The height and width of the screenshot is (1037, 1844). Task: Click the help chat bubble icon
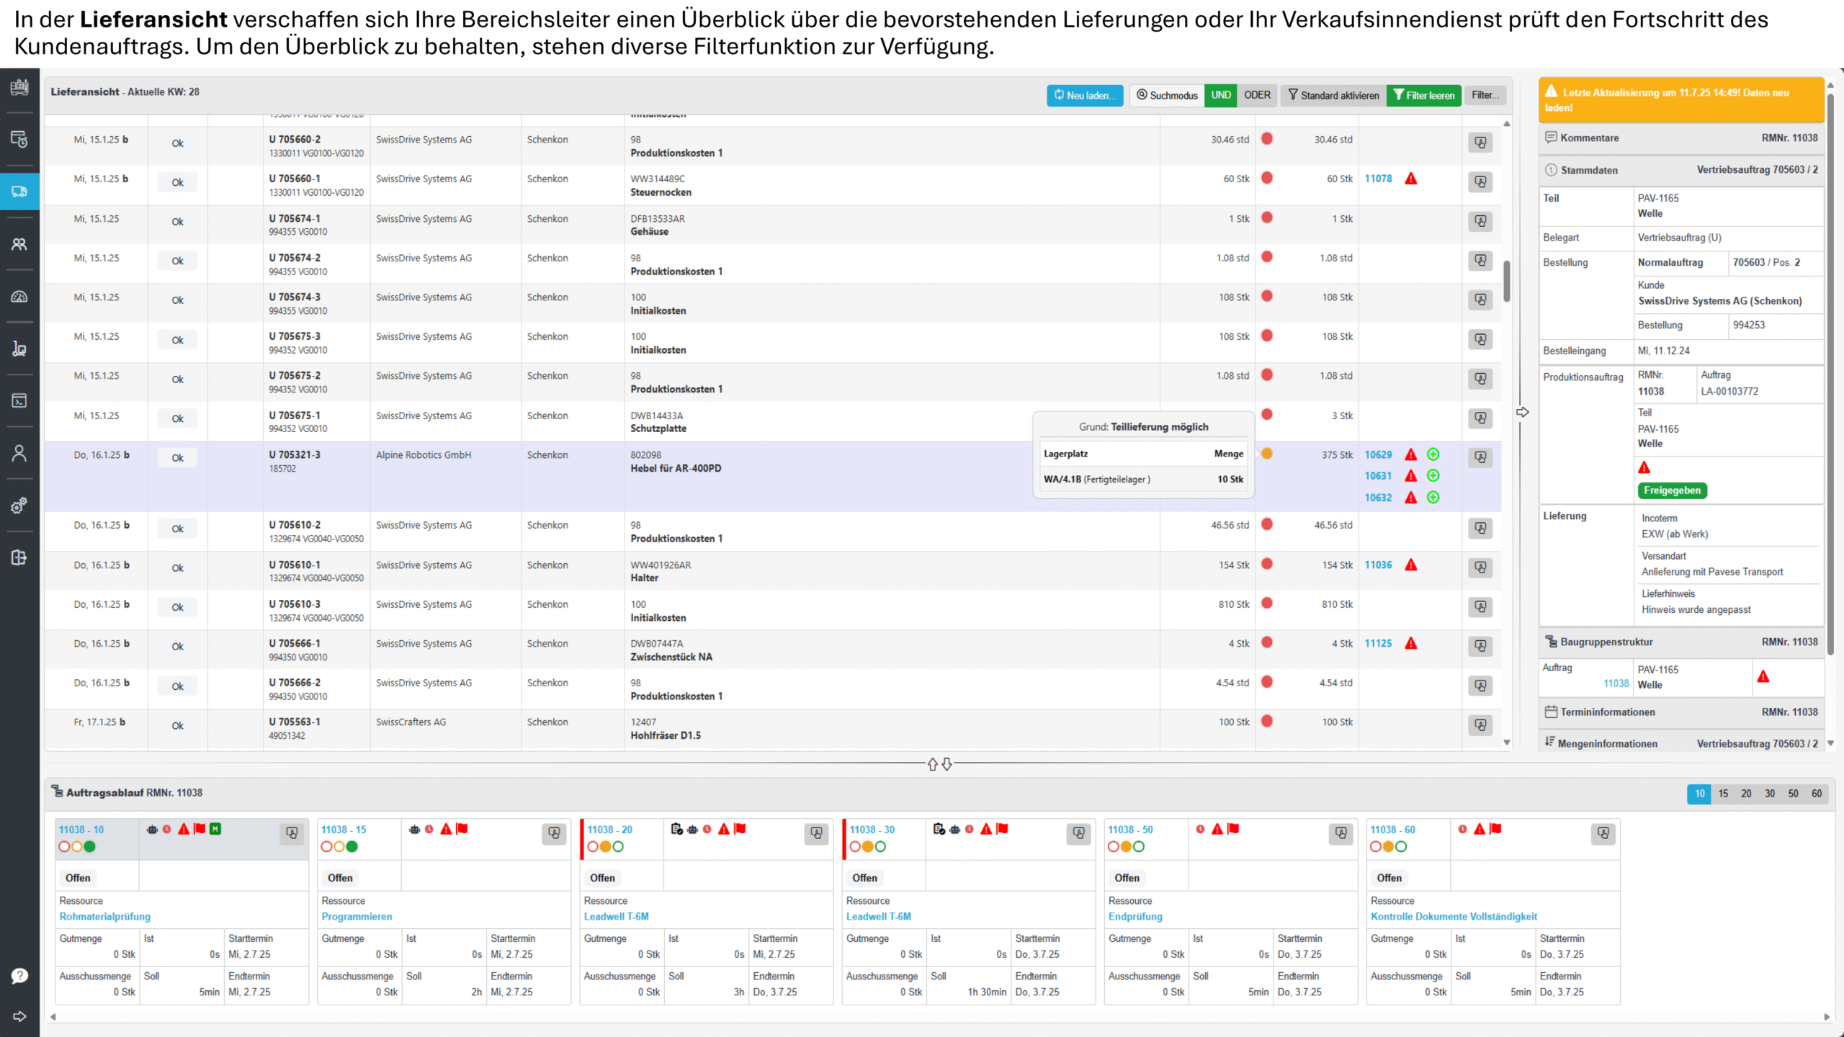pyautogui.click(x=19, y=976)
